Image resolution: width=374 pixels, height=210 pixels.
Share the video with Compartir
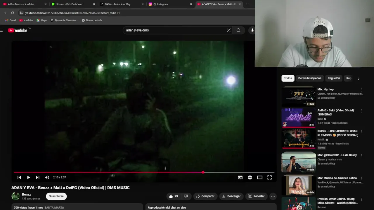point(205,196)
